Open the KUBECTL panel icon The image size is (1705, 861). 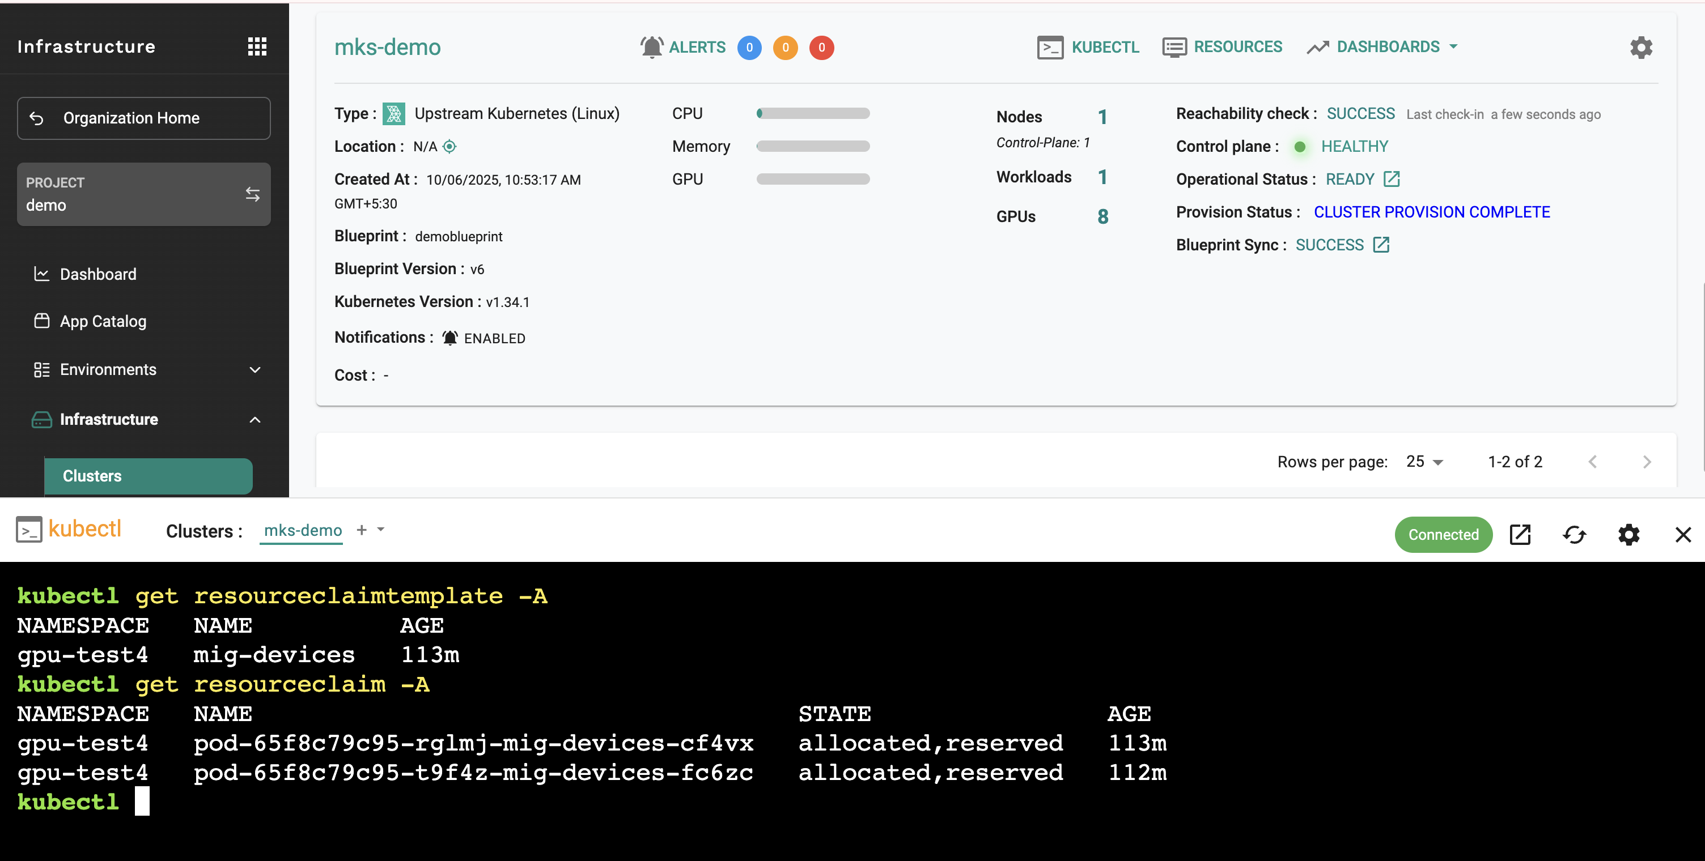1051,47
